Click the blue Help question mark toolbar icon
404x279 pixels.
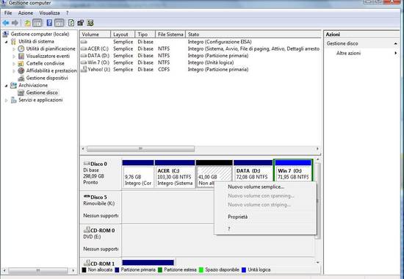pyautogui.click(x=49, y=23)
